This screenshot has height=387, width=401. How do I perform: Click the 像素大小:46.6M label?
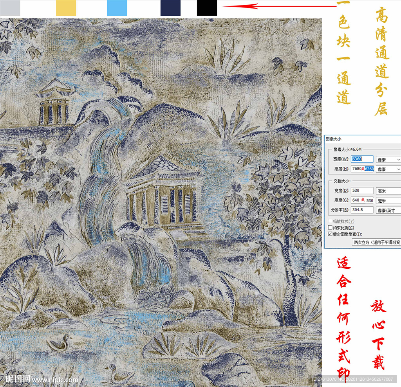347,149
